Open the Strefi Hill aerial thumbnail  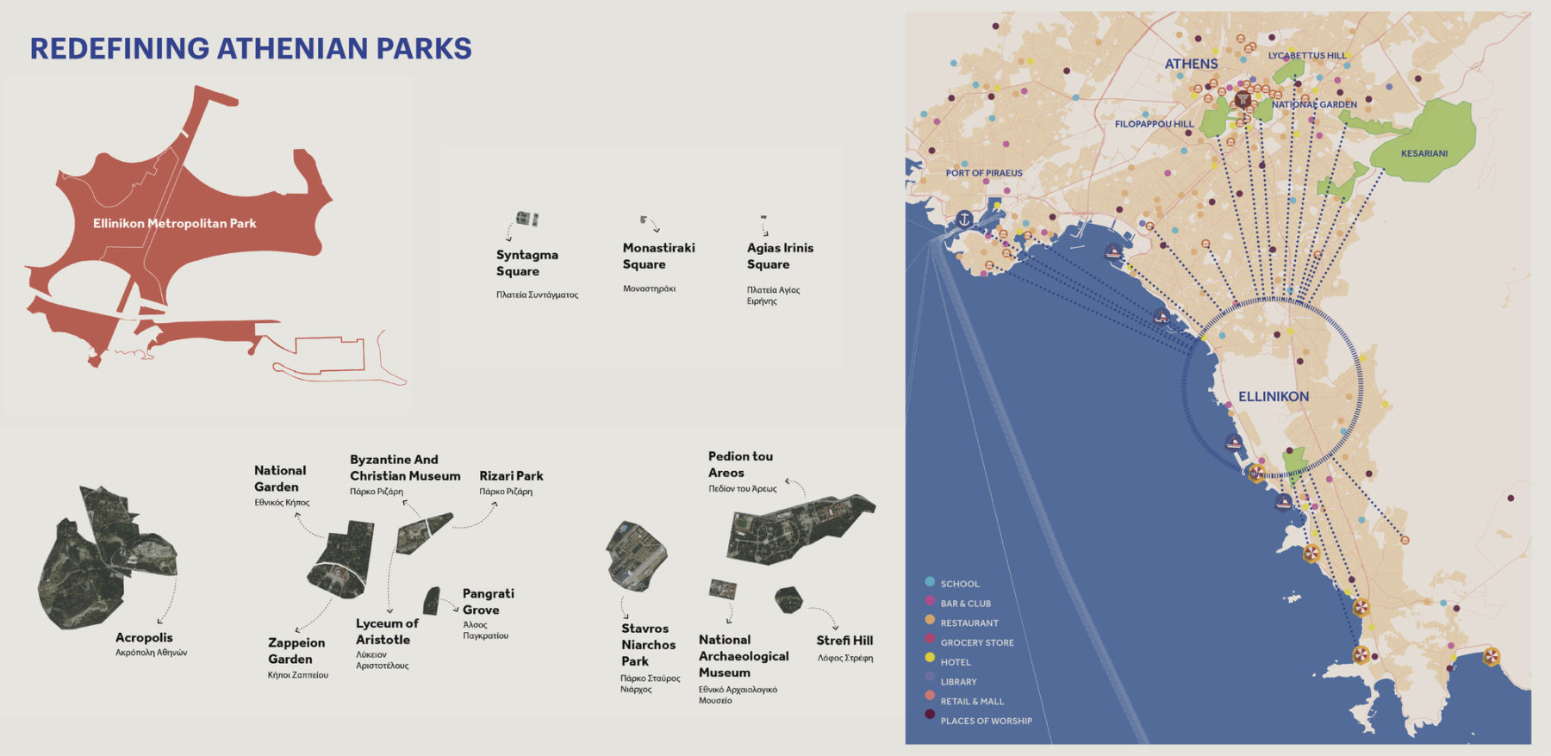pyautogui.click(x=788, y=600)
